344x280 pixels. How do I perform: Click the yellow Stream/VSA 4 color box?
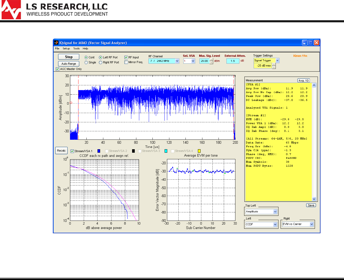click(199, 151)
